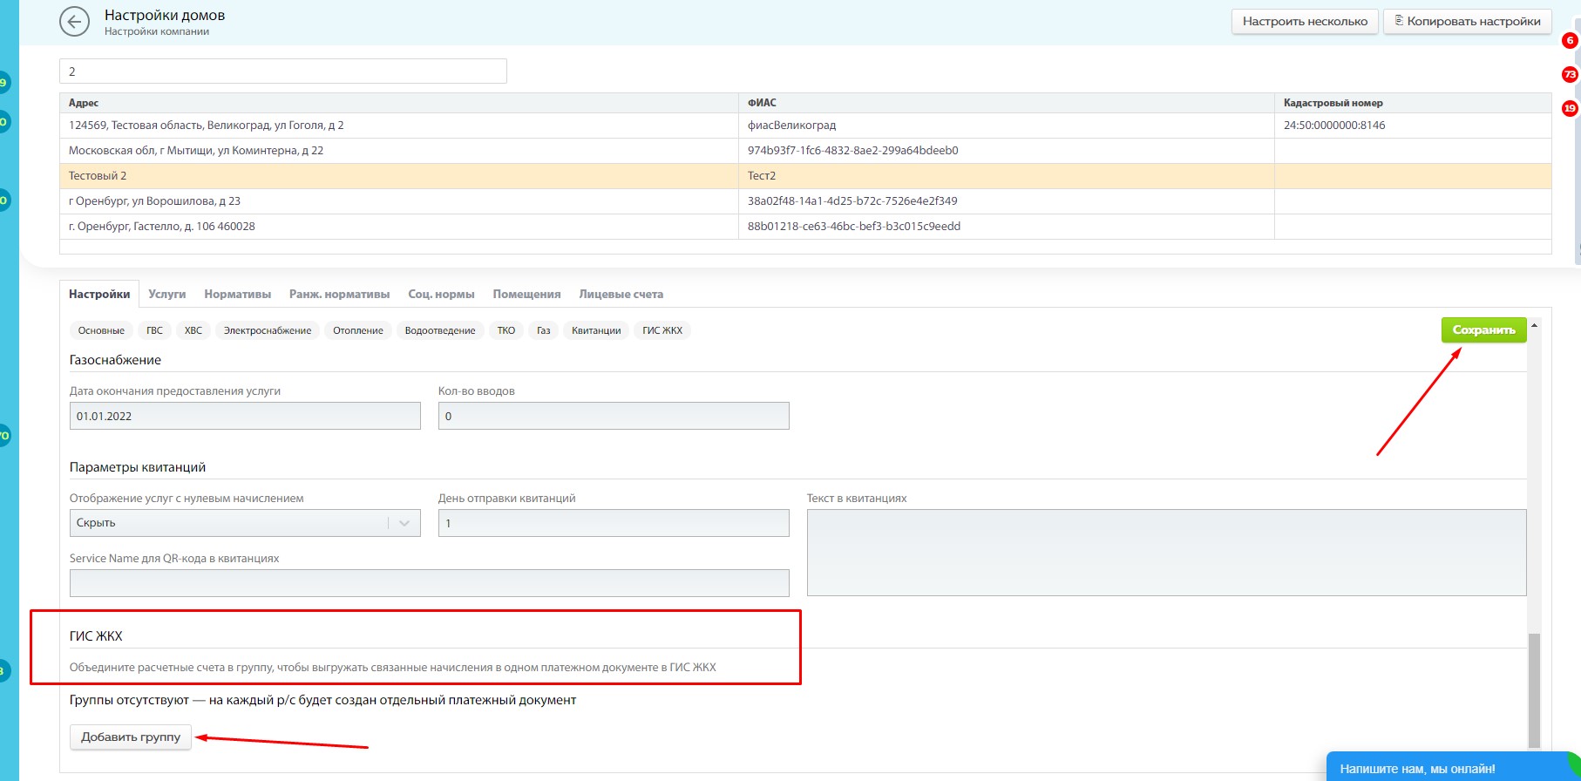Click the red notification badge showing 73
The height and width of the screenshot is (781, 1581).
(x=1570, y=75)
